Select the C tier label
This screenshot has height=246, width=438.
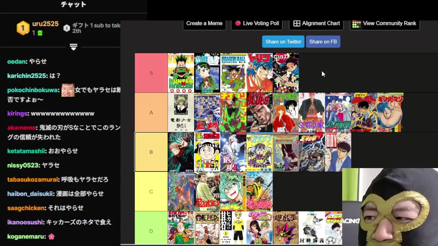(x=151, y=192)
